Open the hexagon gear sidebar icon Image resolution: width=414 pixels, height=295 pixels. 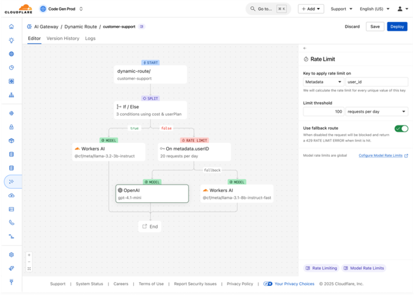(11, 255)
